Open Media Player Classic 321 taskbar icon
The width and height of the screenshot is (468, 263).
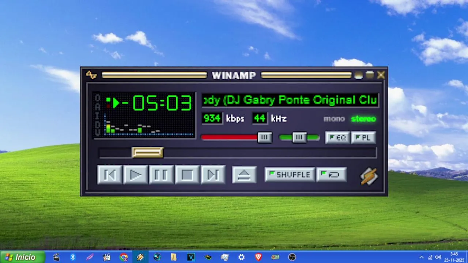pos(106,257)
